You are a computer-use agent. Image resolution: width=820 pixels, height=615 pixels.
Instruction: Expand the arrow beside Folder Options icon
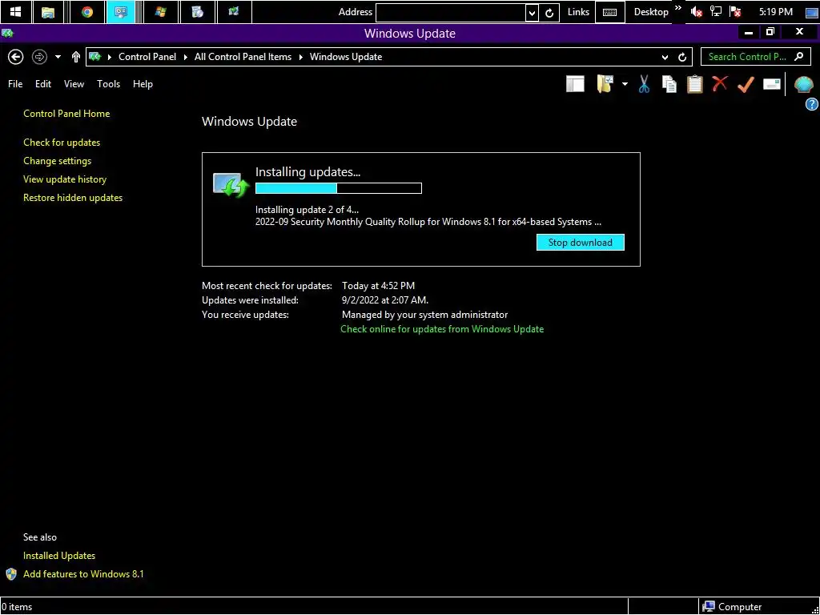click(625, 84)
